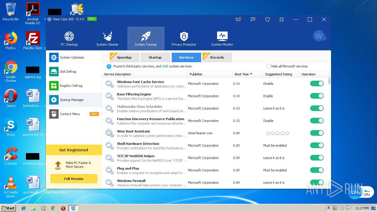Toggle off TCP/IP NetBIOS Helper service
Image resolution: width=377 pixels, height=212 pixels.
point(317,158)
